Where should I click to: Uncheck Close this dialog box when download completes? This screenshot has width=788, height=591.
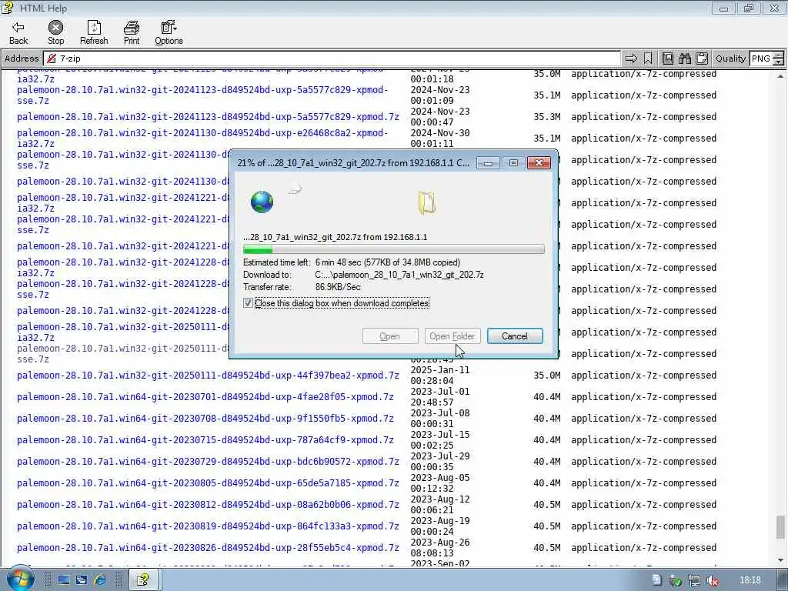coord(248,303)
